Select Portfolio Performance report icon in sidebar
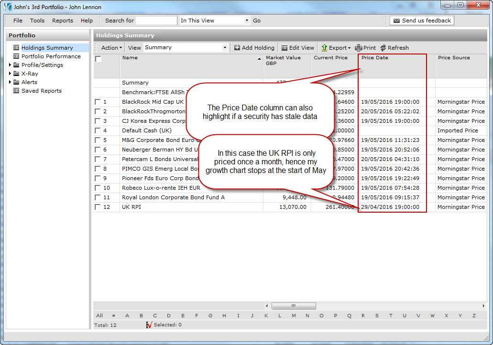 coord(16,56)
